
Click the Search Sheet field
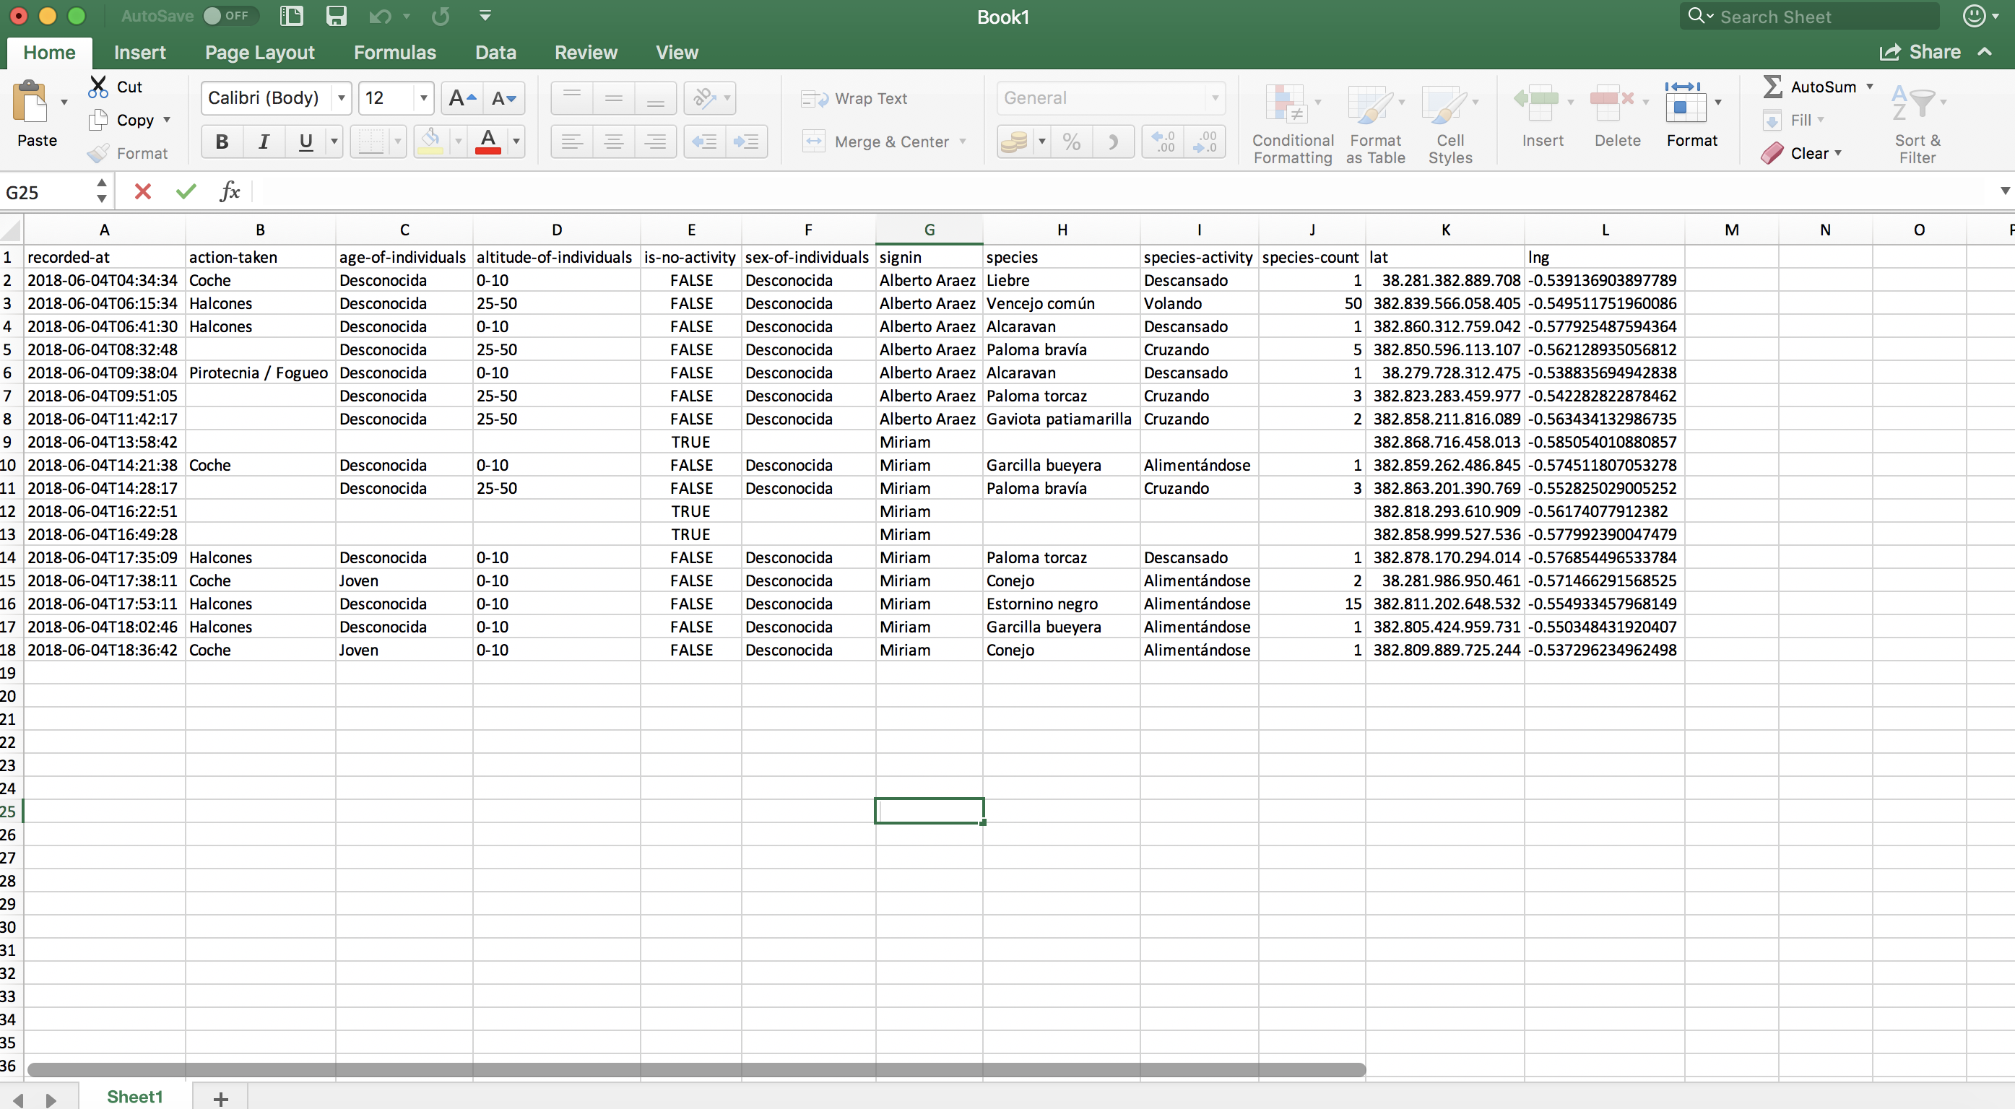click(x=1809, y=17)
